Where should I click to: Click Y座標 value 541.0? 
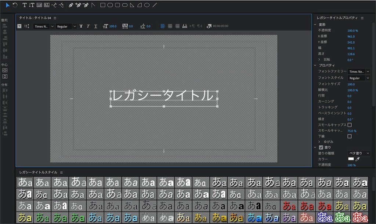351,43
